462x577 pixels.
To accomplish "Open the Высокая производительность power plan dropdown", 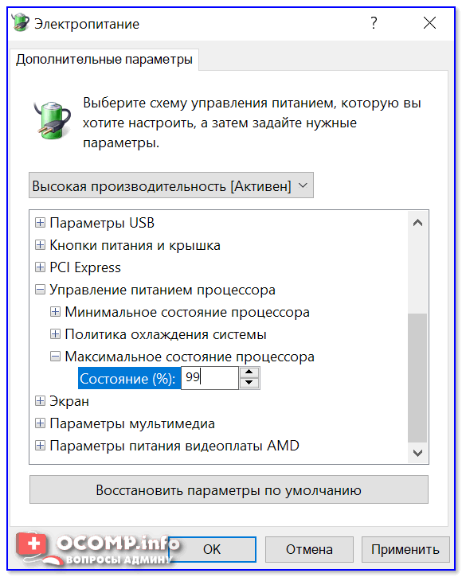I will click(x=171, y=185).
